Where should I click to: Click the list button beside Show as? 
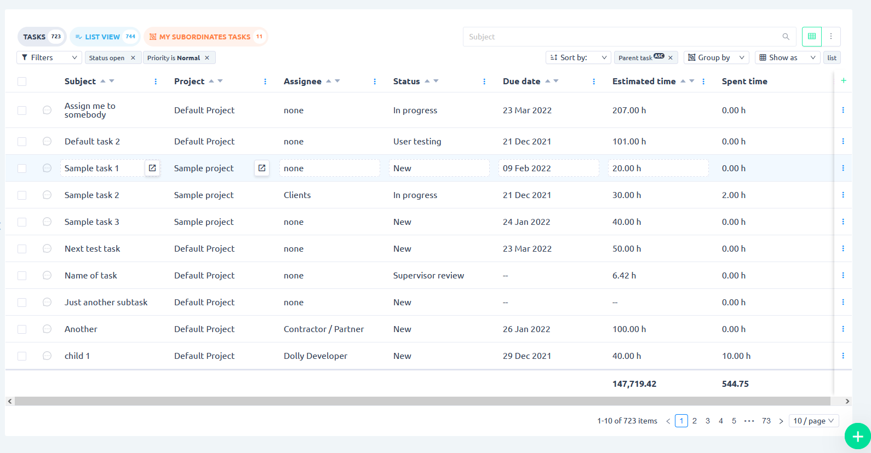coord(832,58)
